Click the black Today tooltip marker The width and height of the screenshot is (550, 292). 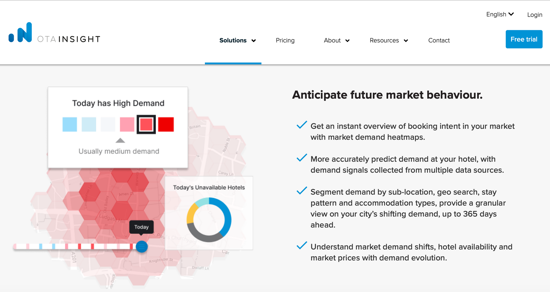(x=141, y=227)
